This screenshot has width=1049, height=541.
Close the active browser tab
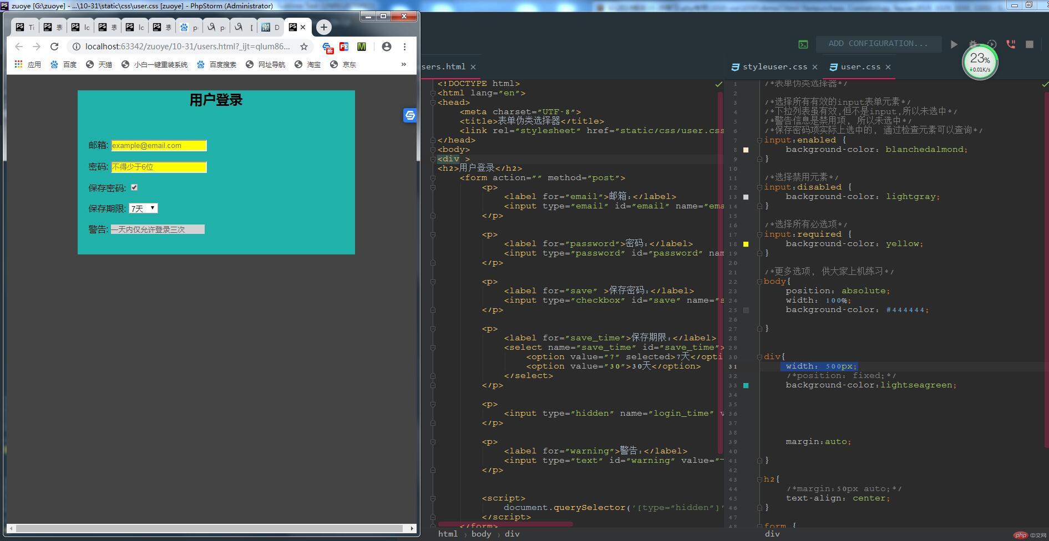(x=303, y=27)
